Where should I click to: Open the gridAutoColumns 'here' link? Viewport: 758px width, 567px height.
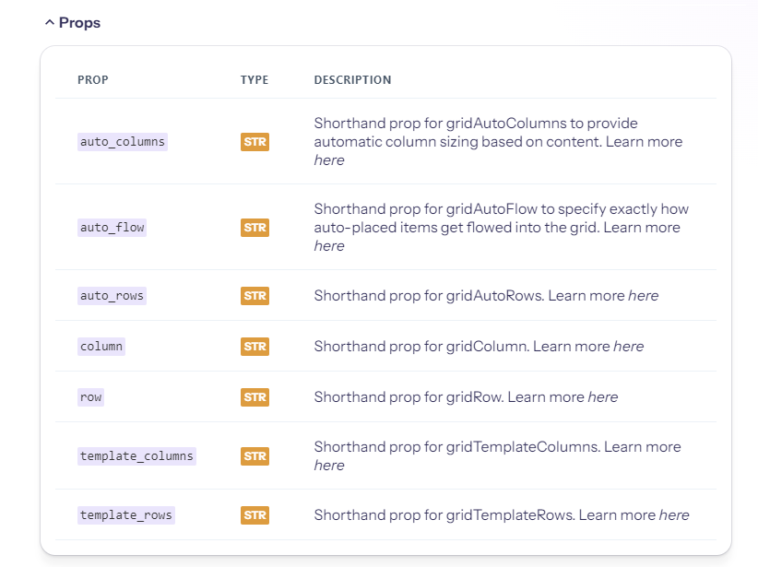click(329, 160)
